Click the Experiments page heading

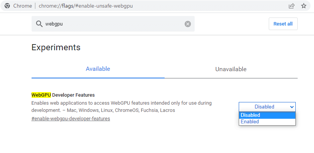(56, 47)
